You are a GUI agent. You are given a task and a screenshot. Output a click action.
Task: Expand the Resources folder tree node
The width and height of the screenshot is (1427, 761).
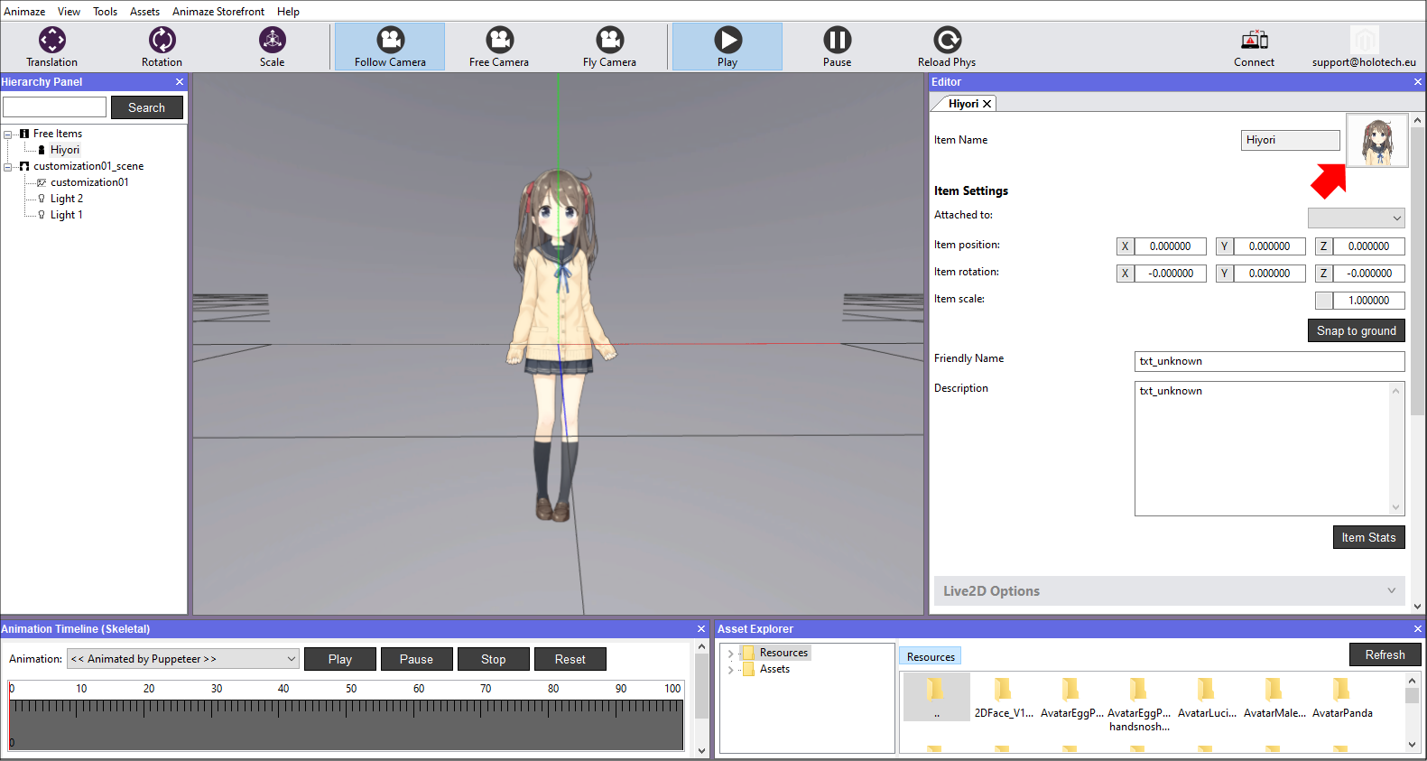[730, 654]
